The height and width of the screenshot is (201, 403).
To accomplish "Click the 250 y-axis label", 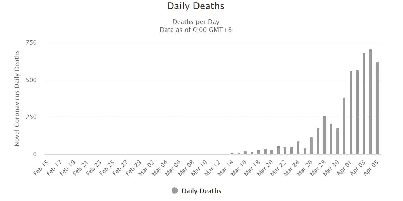I will (x=31, y=117).
